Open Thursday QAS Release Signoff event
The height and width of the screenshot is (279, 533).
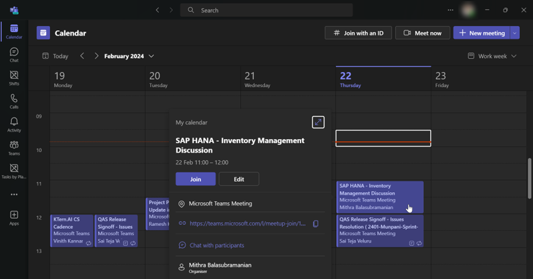pyautogui.click(x=380, y=231)
